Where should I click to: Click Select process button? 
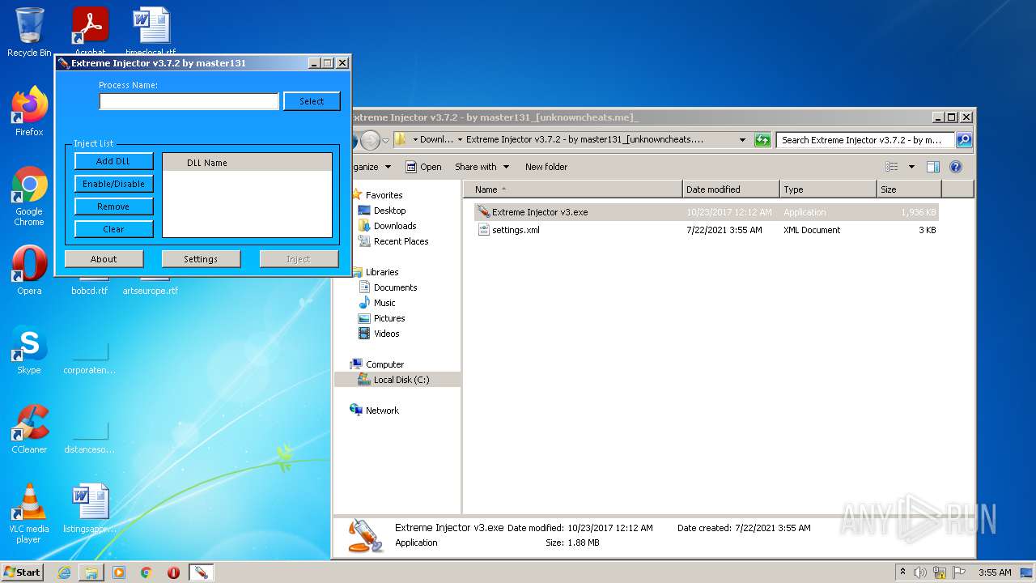[x=312, y=101]
